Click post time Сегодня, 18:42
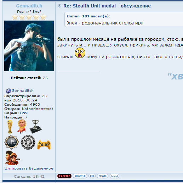Screen dimensions: 183x183 click(x=29, y=176)
